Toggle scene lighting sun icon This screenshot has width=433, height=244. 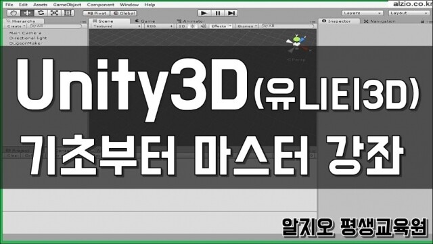pyautogui.click(x=192, y=26)
